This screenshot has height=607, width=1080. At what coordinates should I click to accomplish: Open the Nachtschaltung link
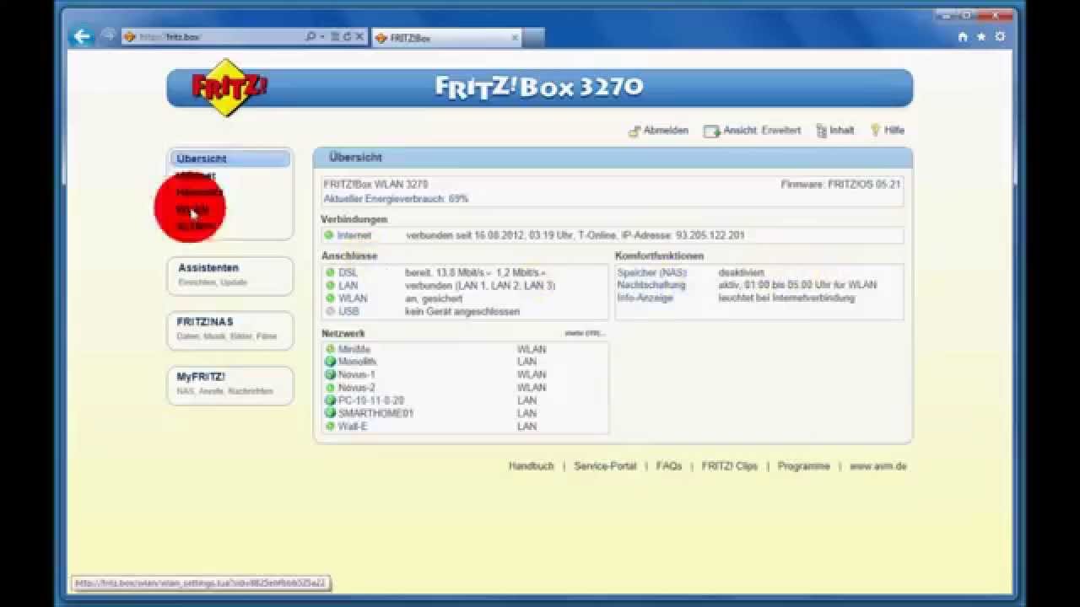tap(651, 286)
